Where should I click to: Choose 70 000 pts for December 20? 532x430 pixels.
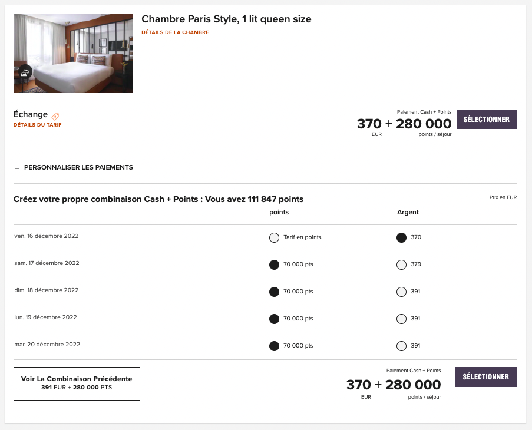pos(274,346)
